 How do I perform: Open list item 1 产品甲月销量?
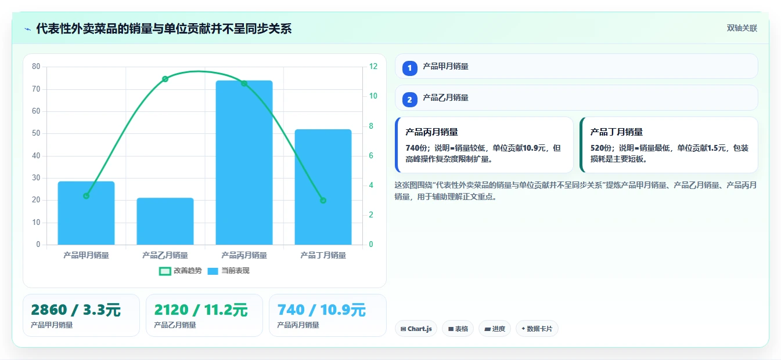coord(577,66)
